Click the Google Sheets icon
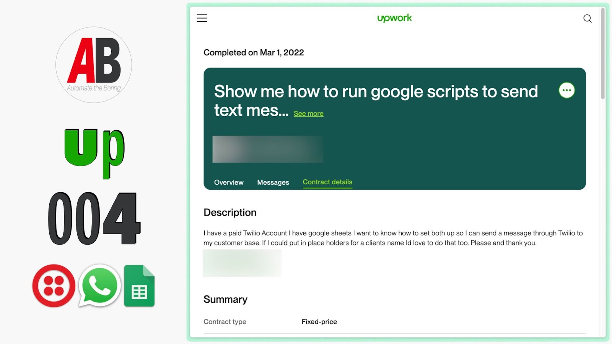The height and width of the screenshot is (344, 612). (x=139, y=286)
